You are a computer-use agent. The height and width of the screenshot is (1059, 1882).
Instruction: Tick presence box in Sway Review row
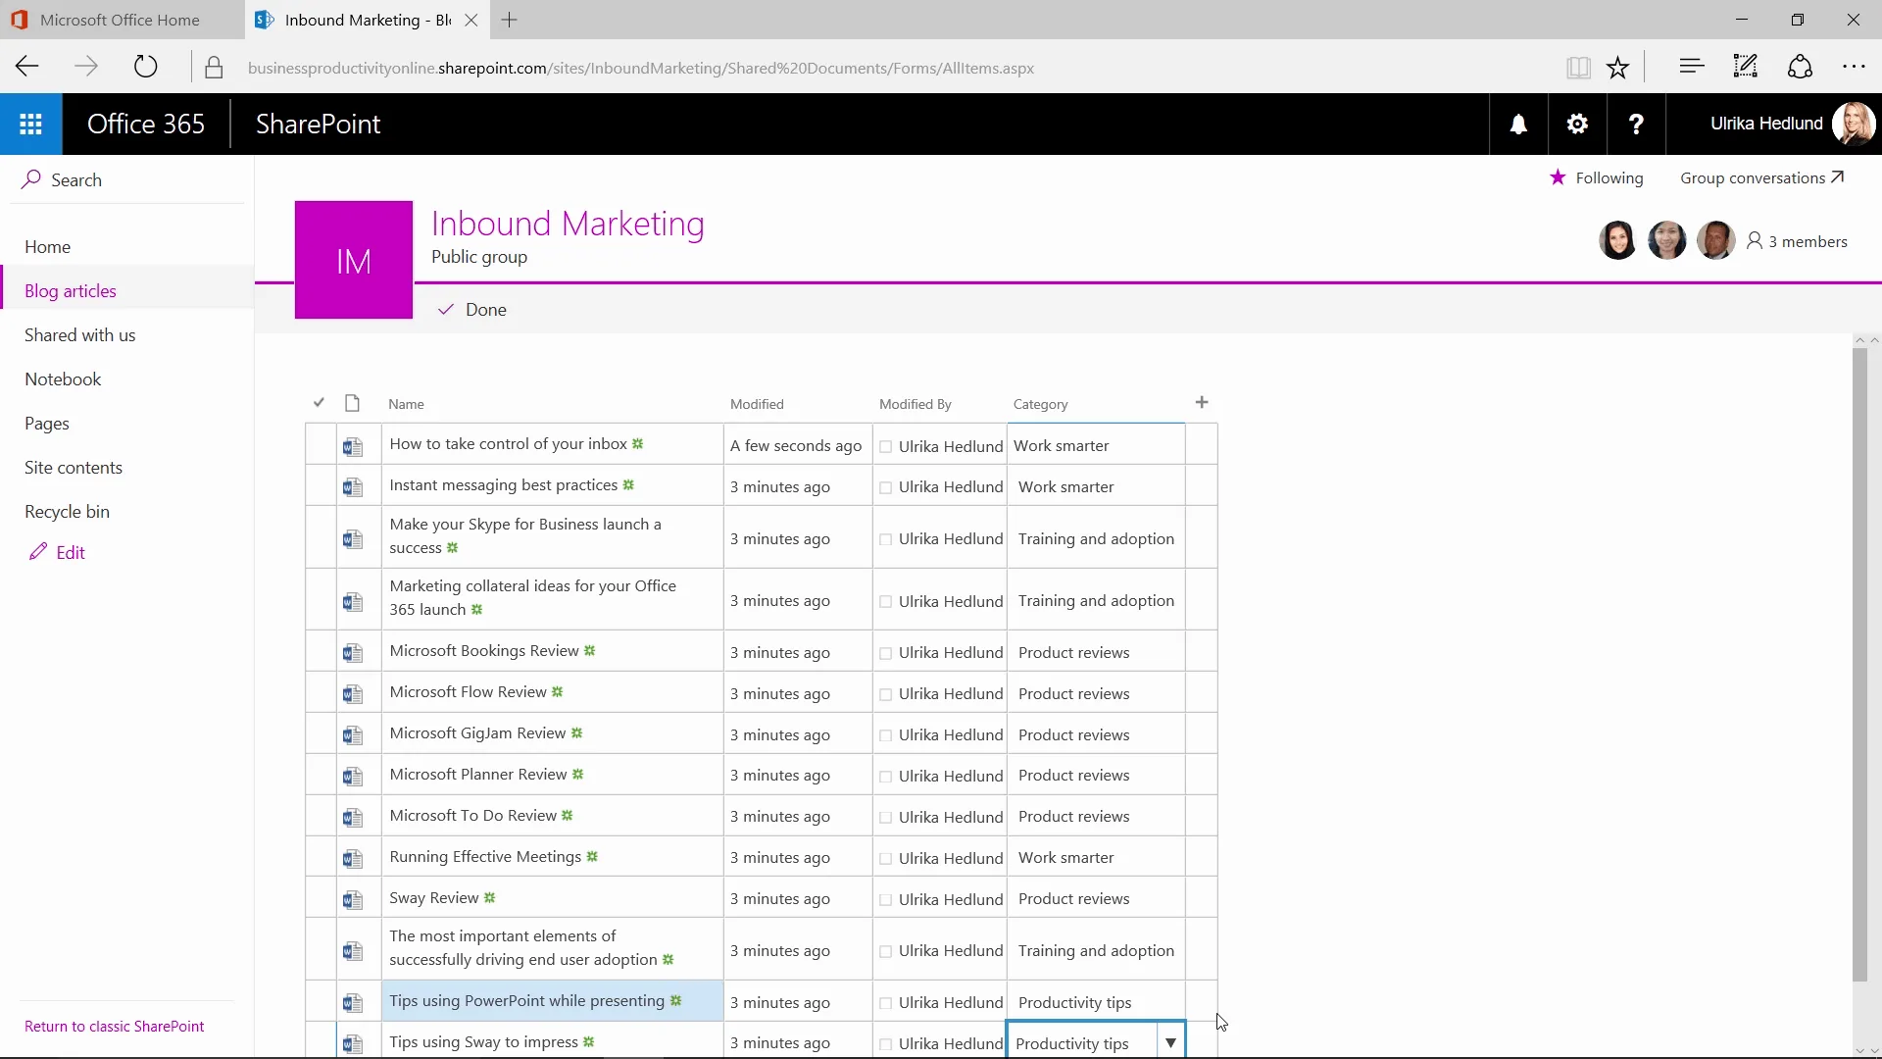[x=886, y=900]
